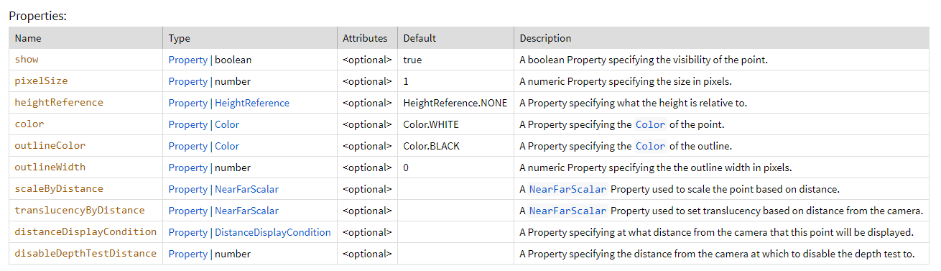Click Color link in outlineColor description
Screen dimensions: 941x271
click(650, 146)
